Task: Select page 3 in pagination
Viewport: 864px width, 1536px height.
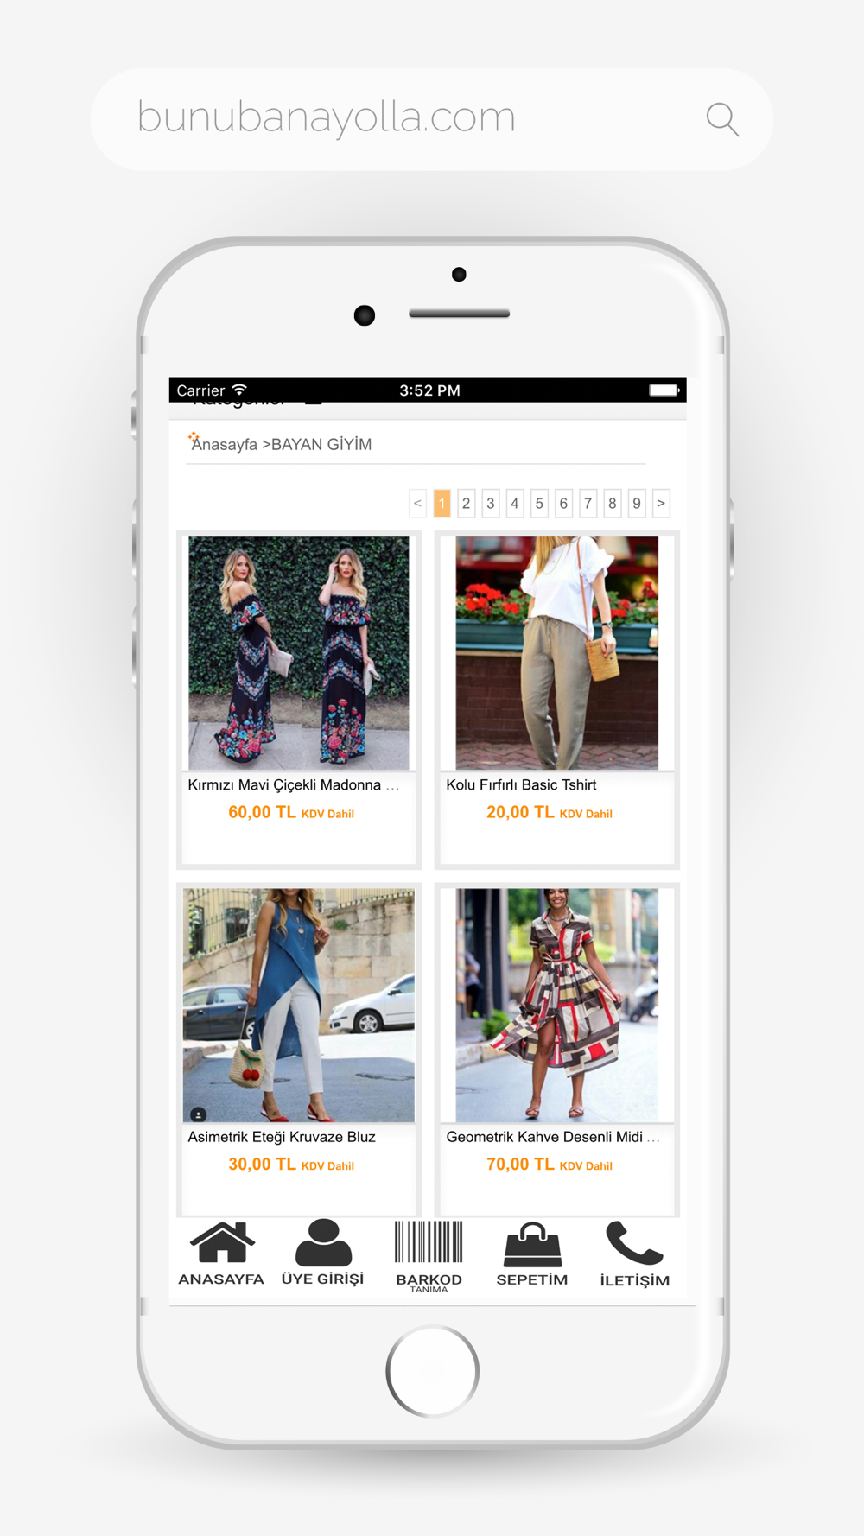Action: click(x=490, y=503)
